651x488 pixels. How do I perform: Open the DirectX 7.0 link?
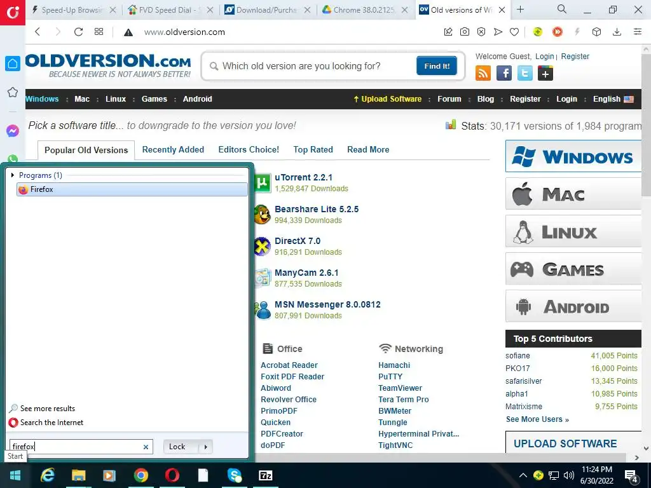point(298,241)
